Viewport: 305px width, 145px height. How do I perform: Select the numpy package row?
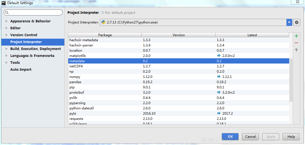[x=178, y=77]
